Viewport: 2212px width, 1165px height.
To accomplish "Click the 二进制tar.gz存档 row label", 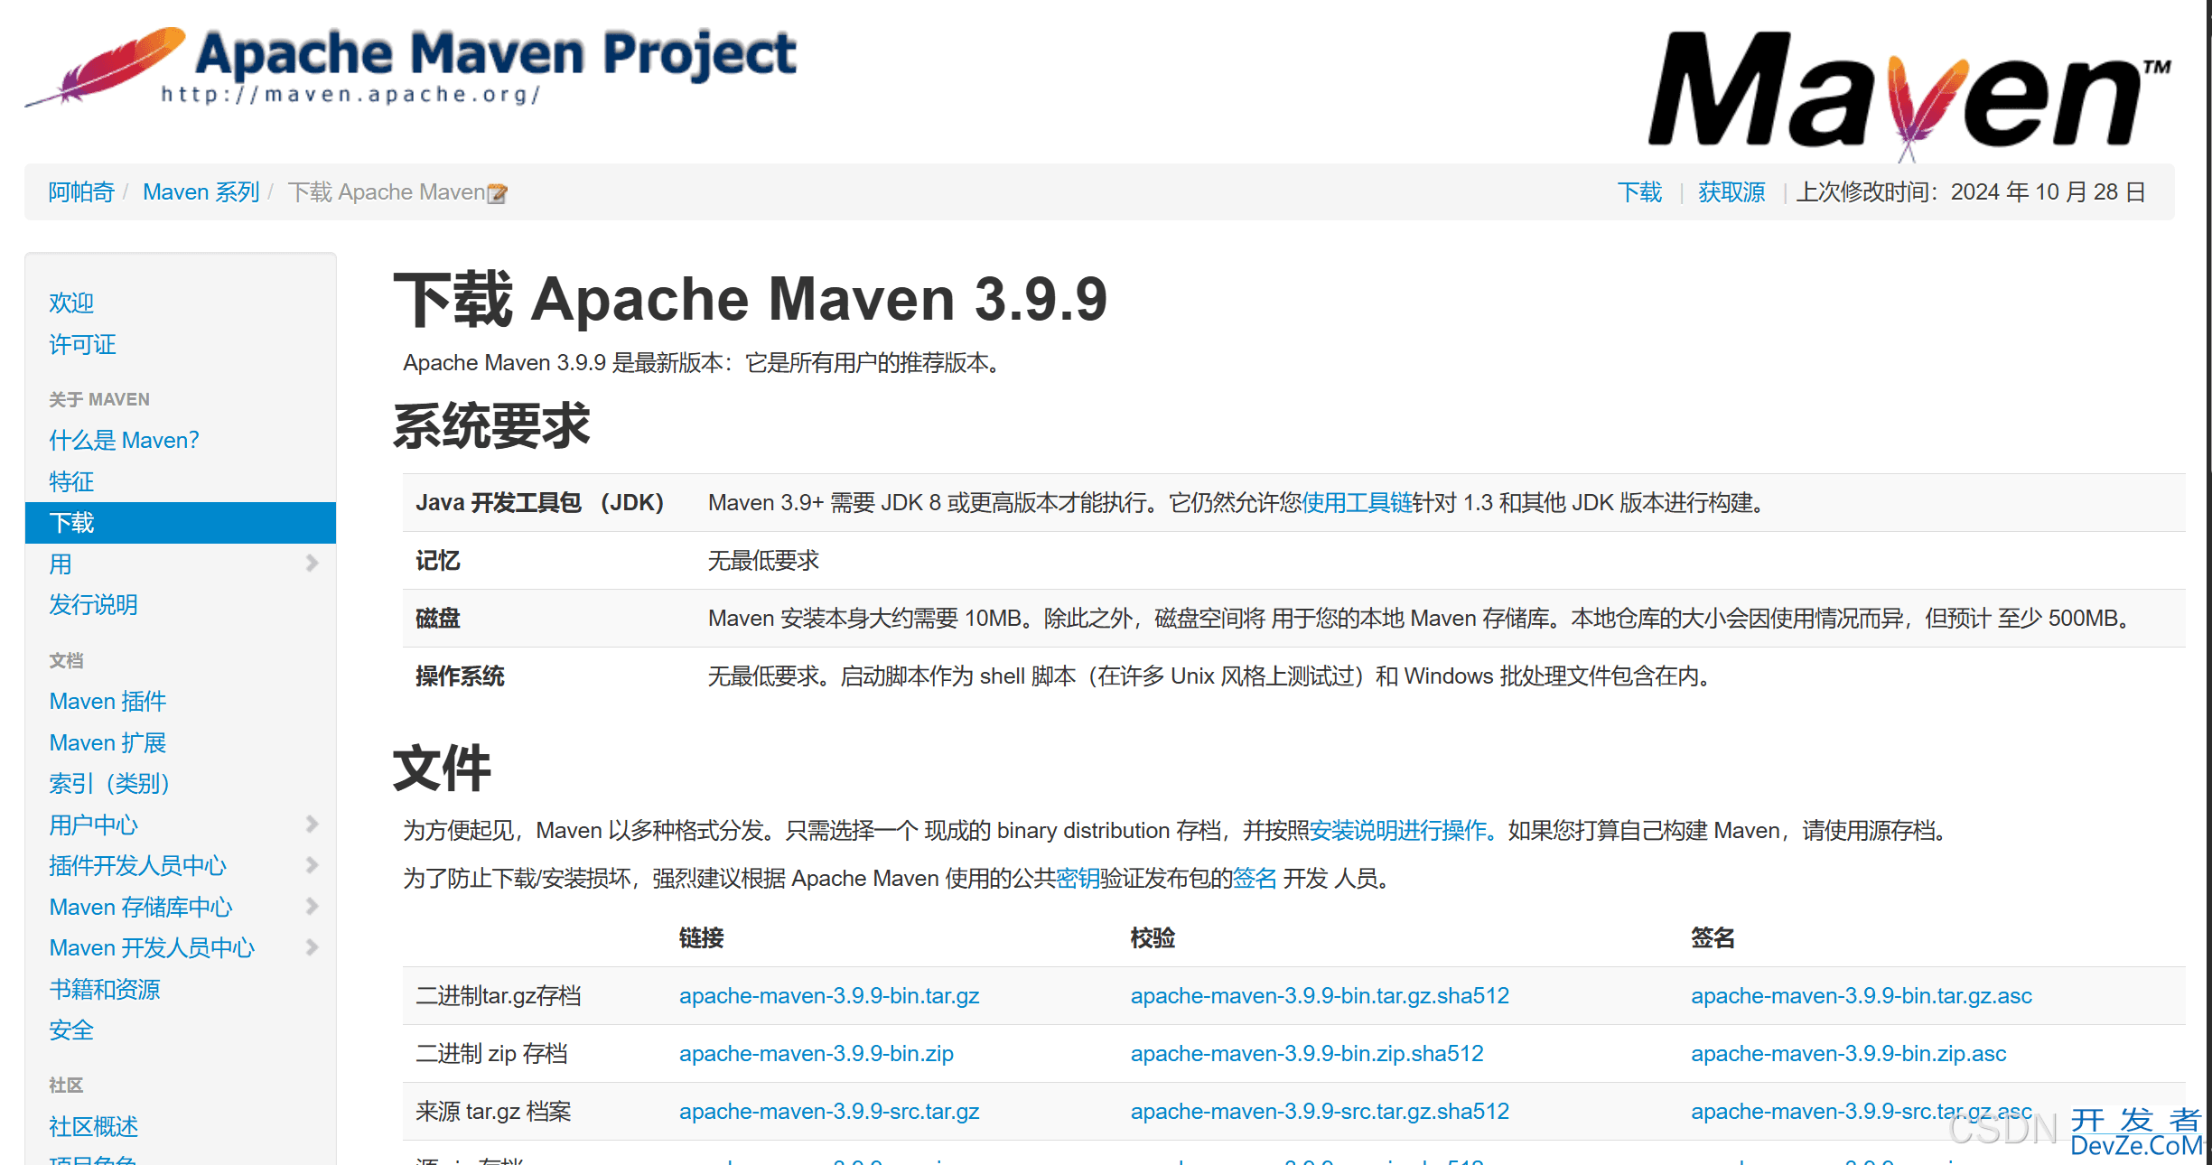I will tap(498, 996).
